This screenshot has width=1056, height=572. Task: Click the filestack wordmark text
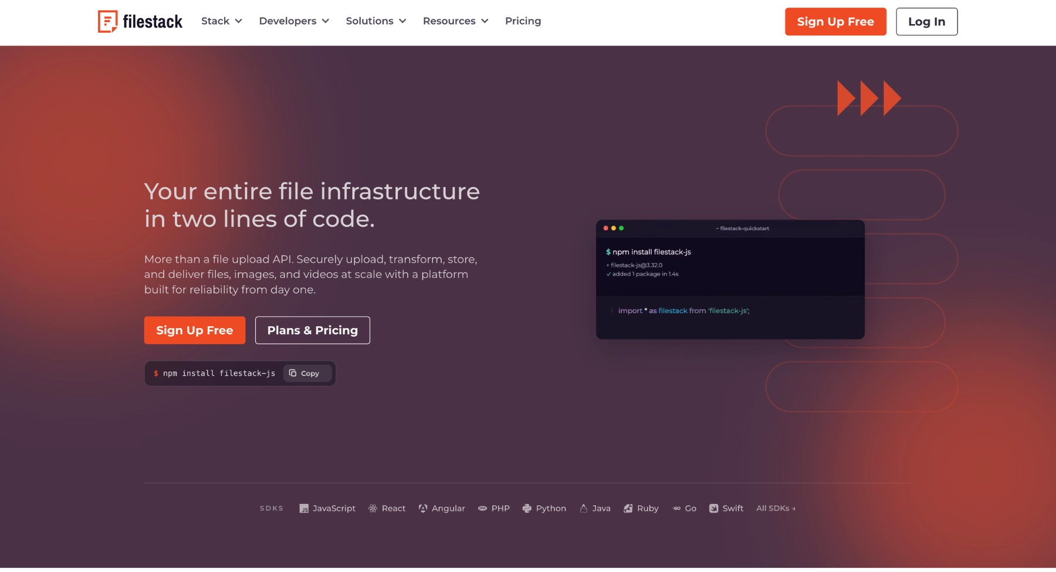coord(153,22)
